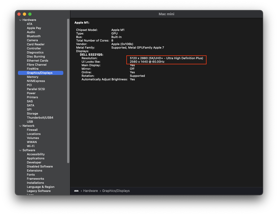View Printers information

pyautogui.click(x=32, y=97)
